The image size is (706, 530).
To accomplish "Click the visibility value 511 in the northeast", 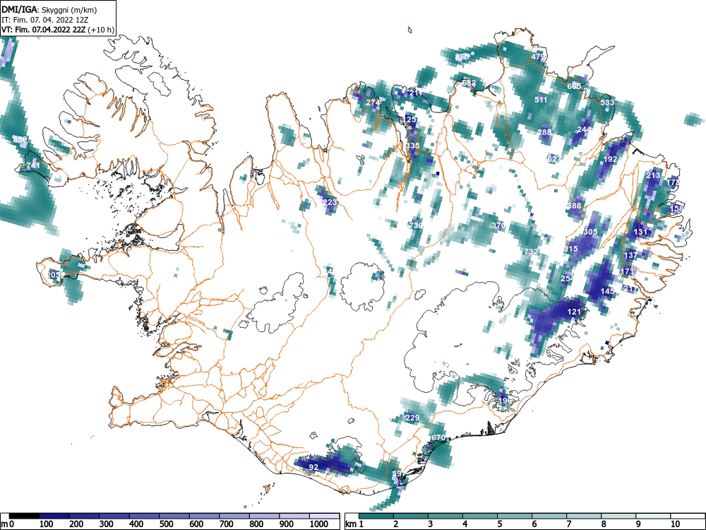I will (x=541, y=100).
